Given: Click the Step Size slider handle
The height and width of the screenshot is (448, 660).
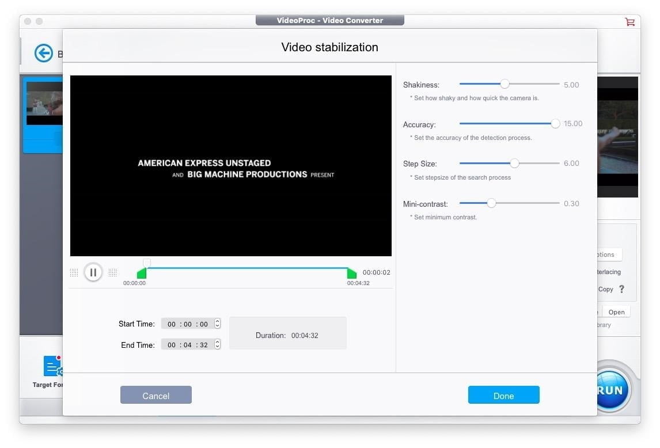Looking at the screenshot, I should pos(514,164).
